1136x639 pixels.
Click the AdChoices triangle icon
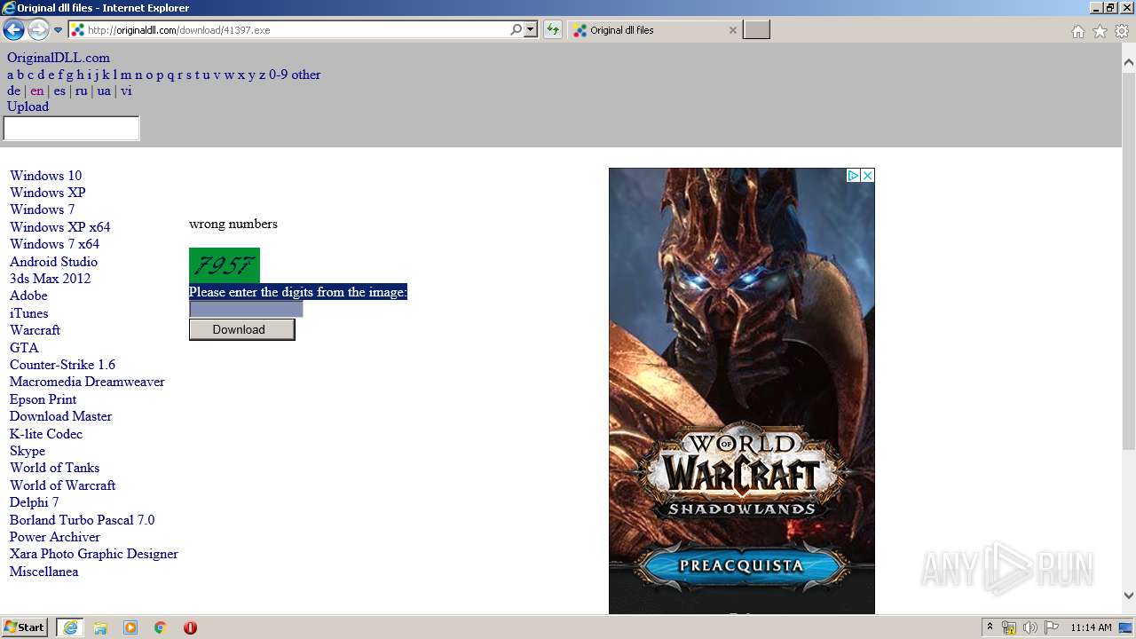853,176
